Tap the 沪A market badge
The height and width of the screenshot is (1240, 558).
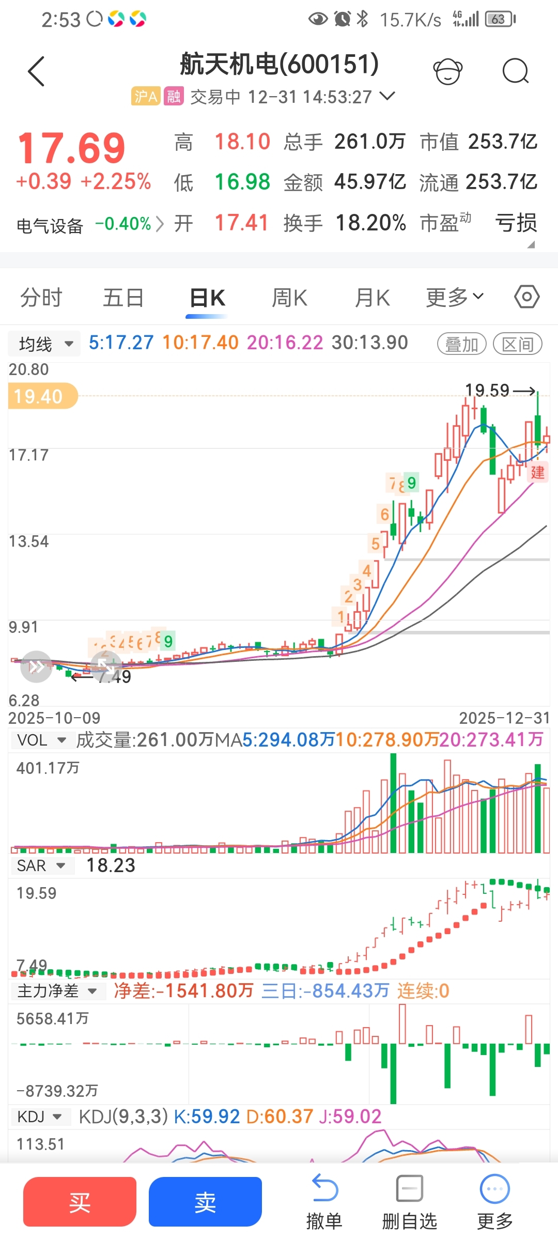click(146, 96)
